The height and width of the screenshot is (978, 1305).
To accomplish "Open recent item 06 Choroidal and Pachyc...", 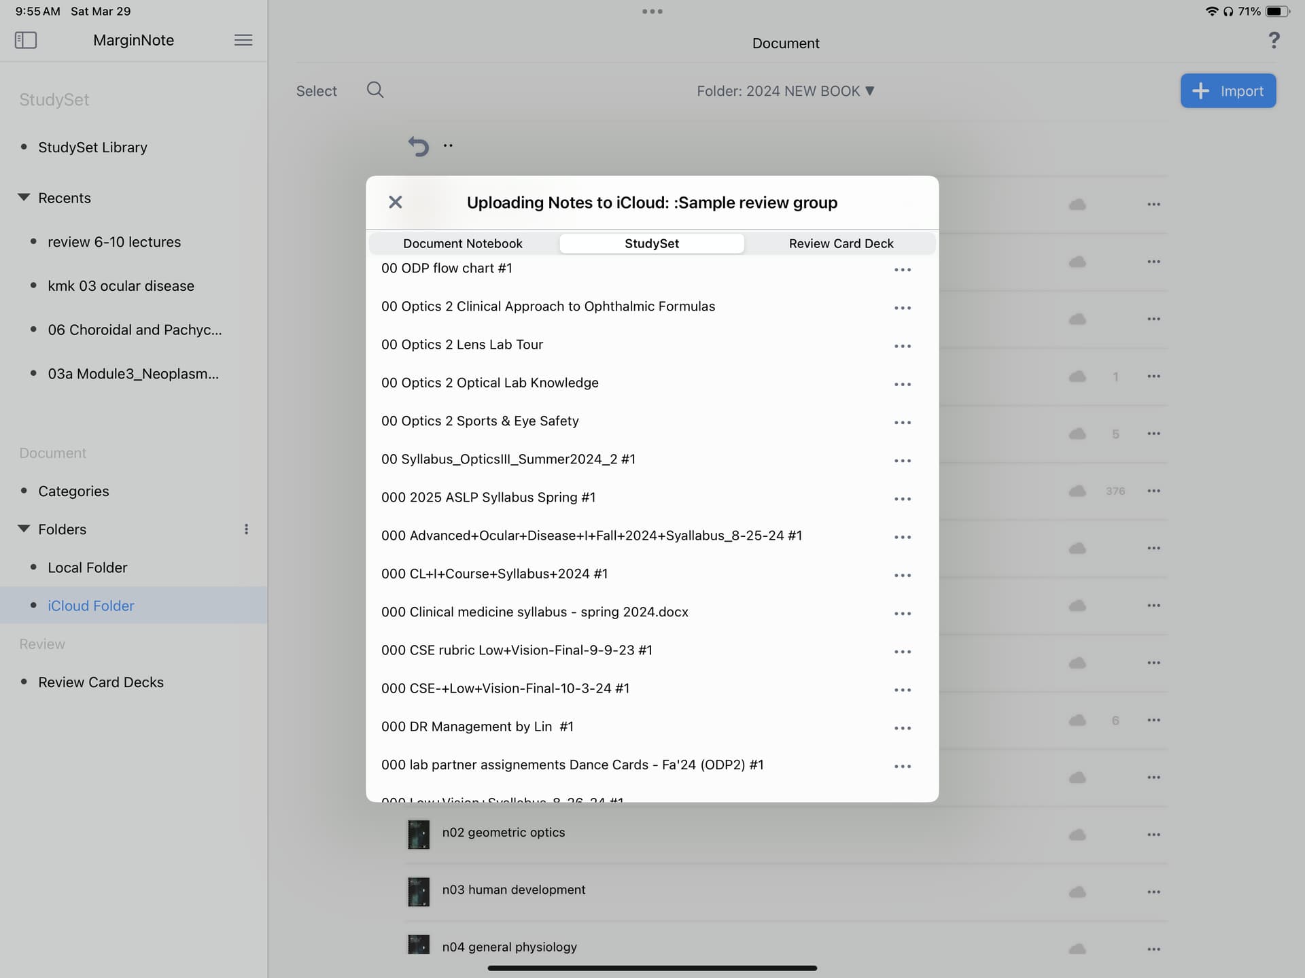I will point(135,330).
